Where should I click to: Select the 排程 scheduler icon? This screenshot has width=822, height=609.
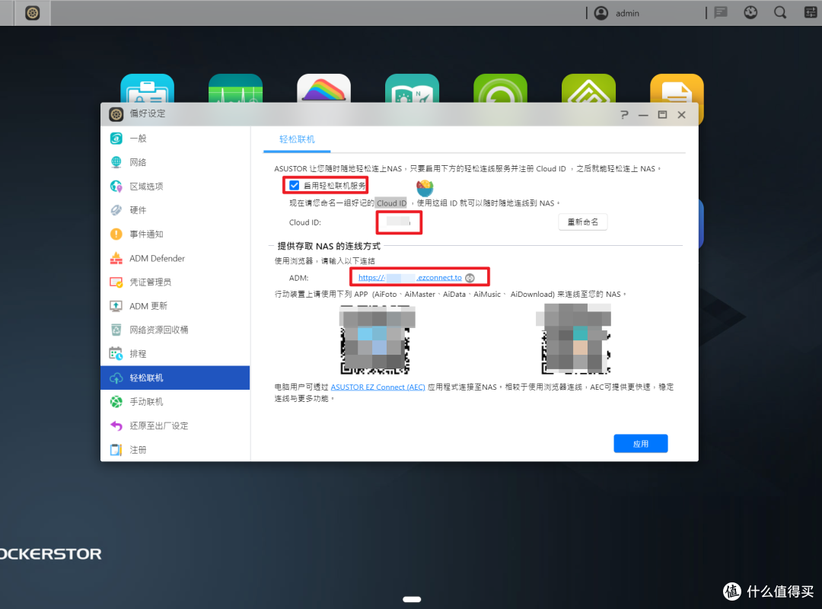point(139,353)
